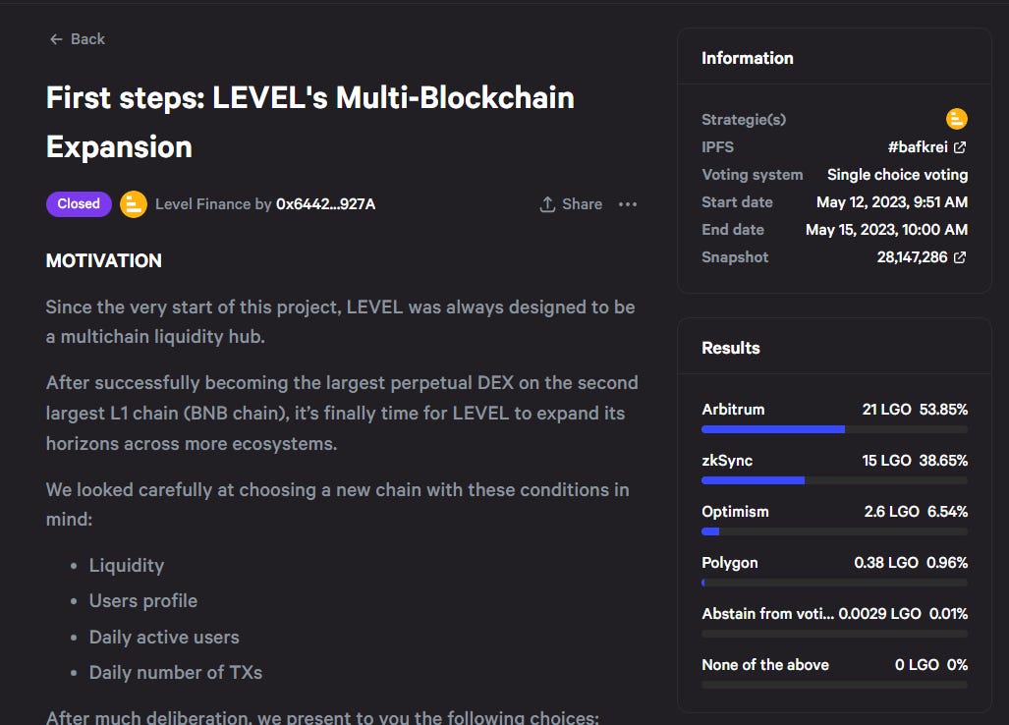Click the 'None of the above' result
Viewport: 1009px width, 725px height.
click(765, 664)
